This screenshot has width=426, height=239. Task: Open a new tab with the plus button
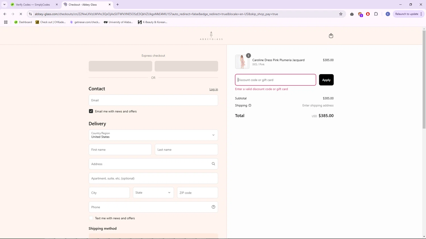118,5
